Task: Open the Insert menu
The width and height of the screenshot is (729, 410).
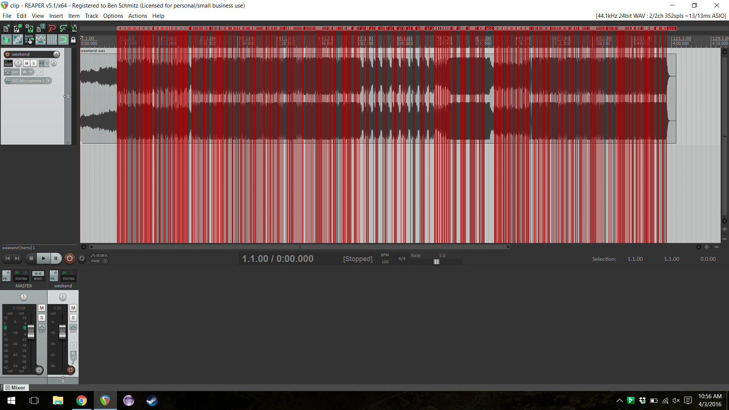Action: click(x=56, y=16)
